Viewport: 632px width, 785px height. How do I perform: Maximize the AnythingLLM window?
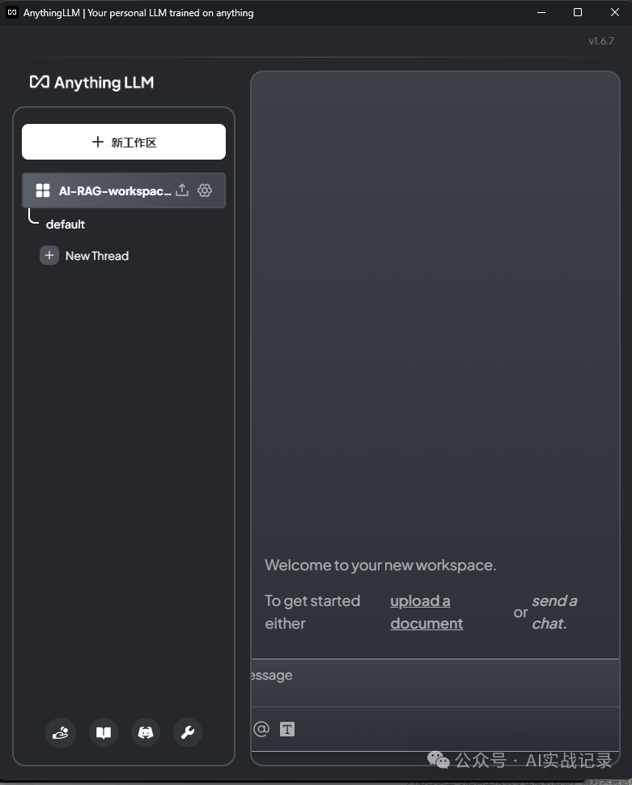pos(578,12)
